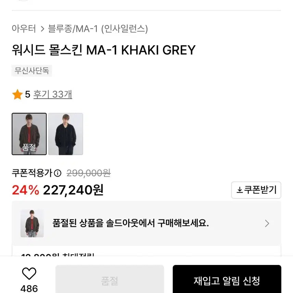Open the 아우터 category from the breadcrumb

pyautogui.click(x=24, y=29)
